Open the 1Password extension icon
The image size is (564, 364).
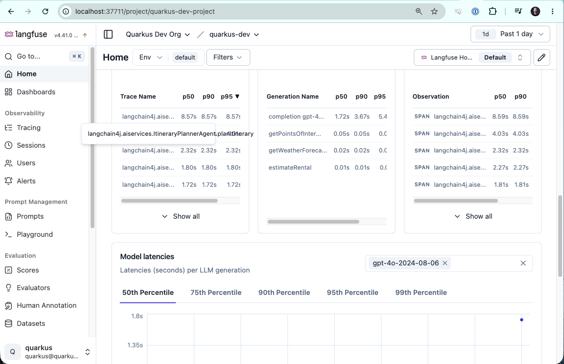click(475, 11)
